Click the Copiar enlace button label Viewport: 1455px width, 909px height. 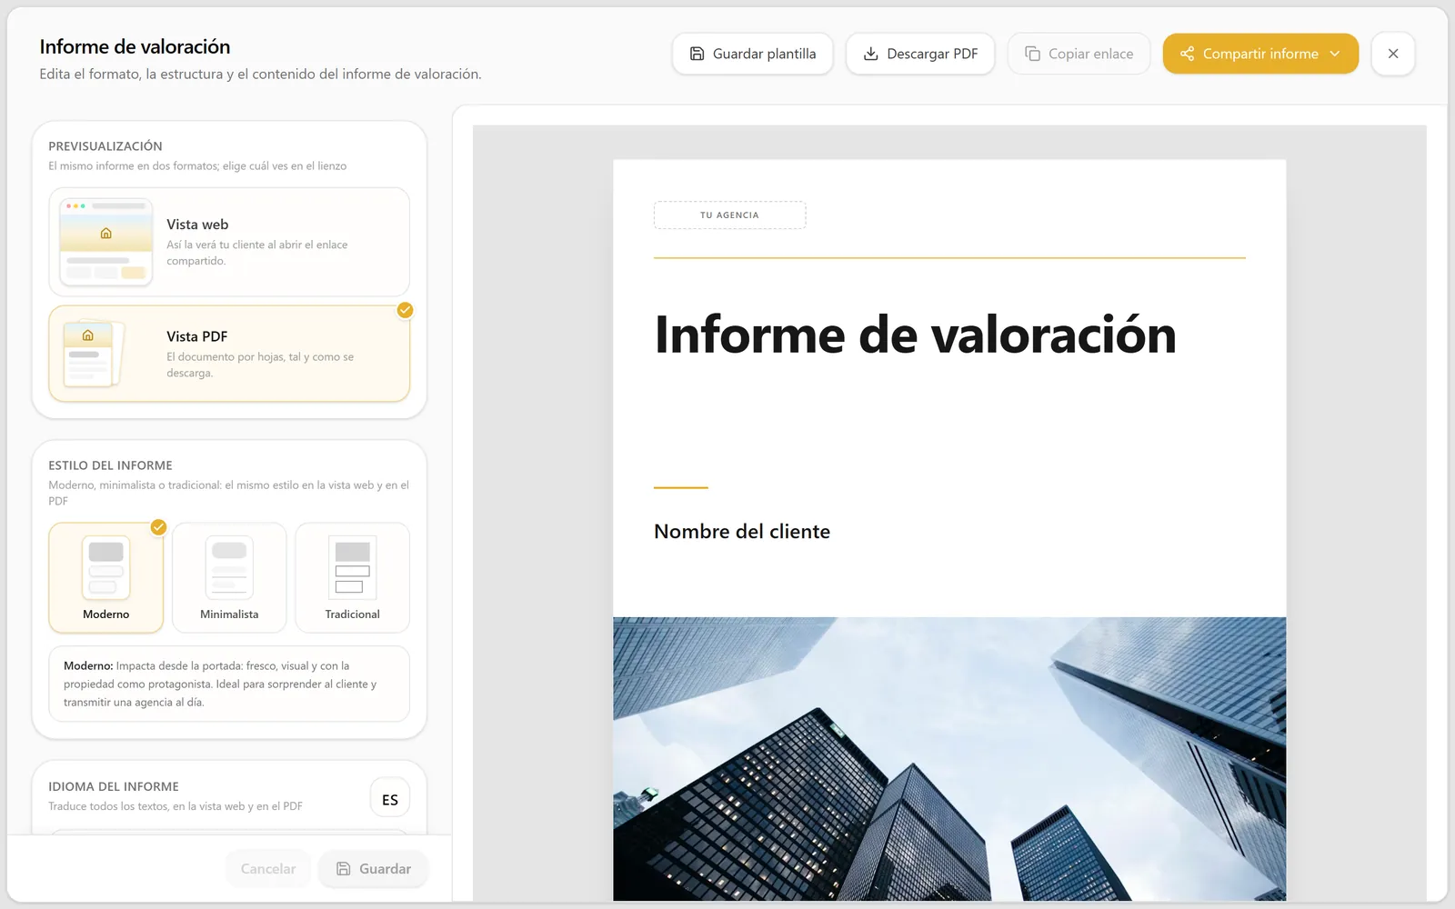(x=1090, y=54)
